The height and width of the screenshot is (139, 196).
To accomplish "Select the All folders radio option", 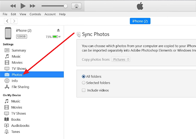I will coord(83,77).
